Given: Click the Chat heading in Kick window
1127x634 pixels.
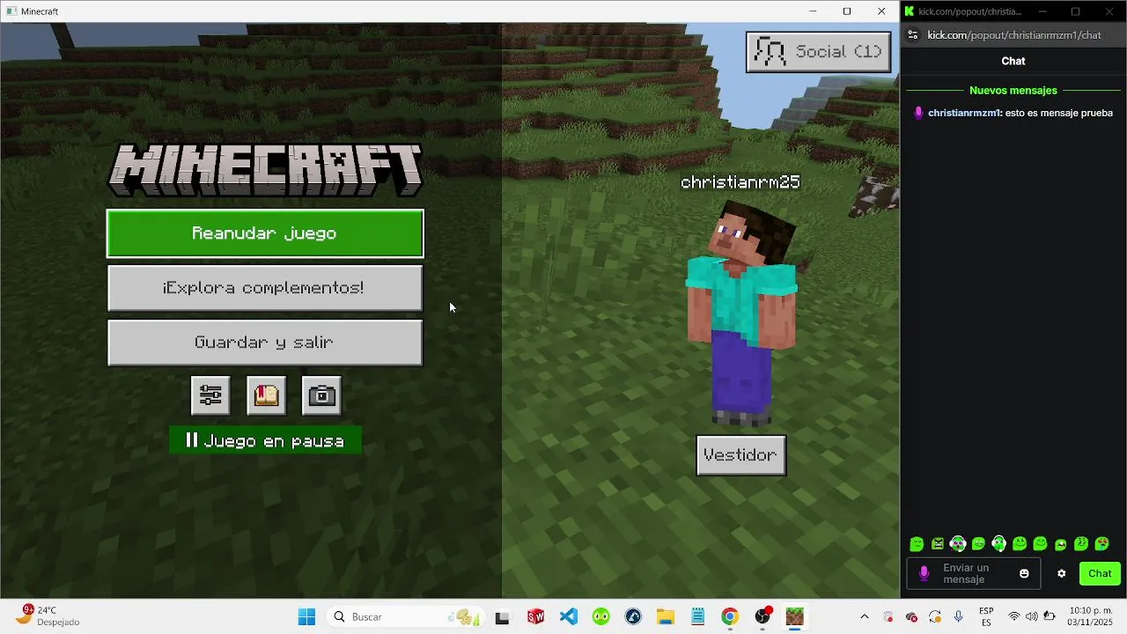Looking at the screenshot, I should [x=1013, y=61].
